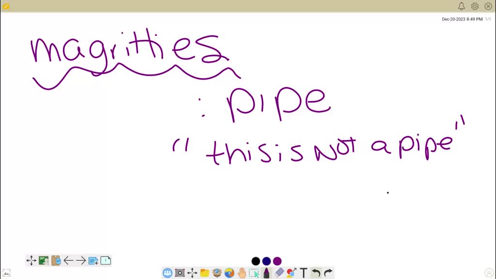The width and height of the screenshot is (496, 279).
Task: Click the move handle on the page navigation toolbar
Action: click(x=31, y=261)
